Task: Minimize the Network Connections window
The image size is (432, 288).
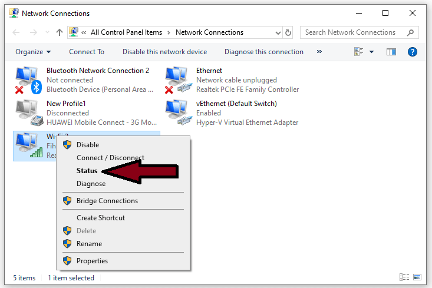Action: (359, 13)
